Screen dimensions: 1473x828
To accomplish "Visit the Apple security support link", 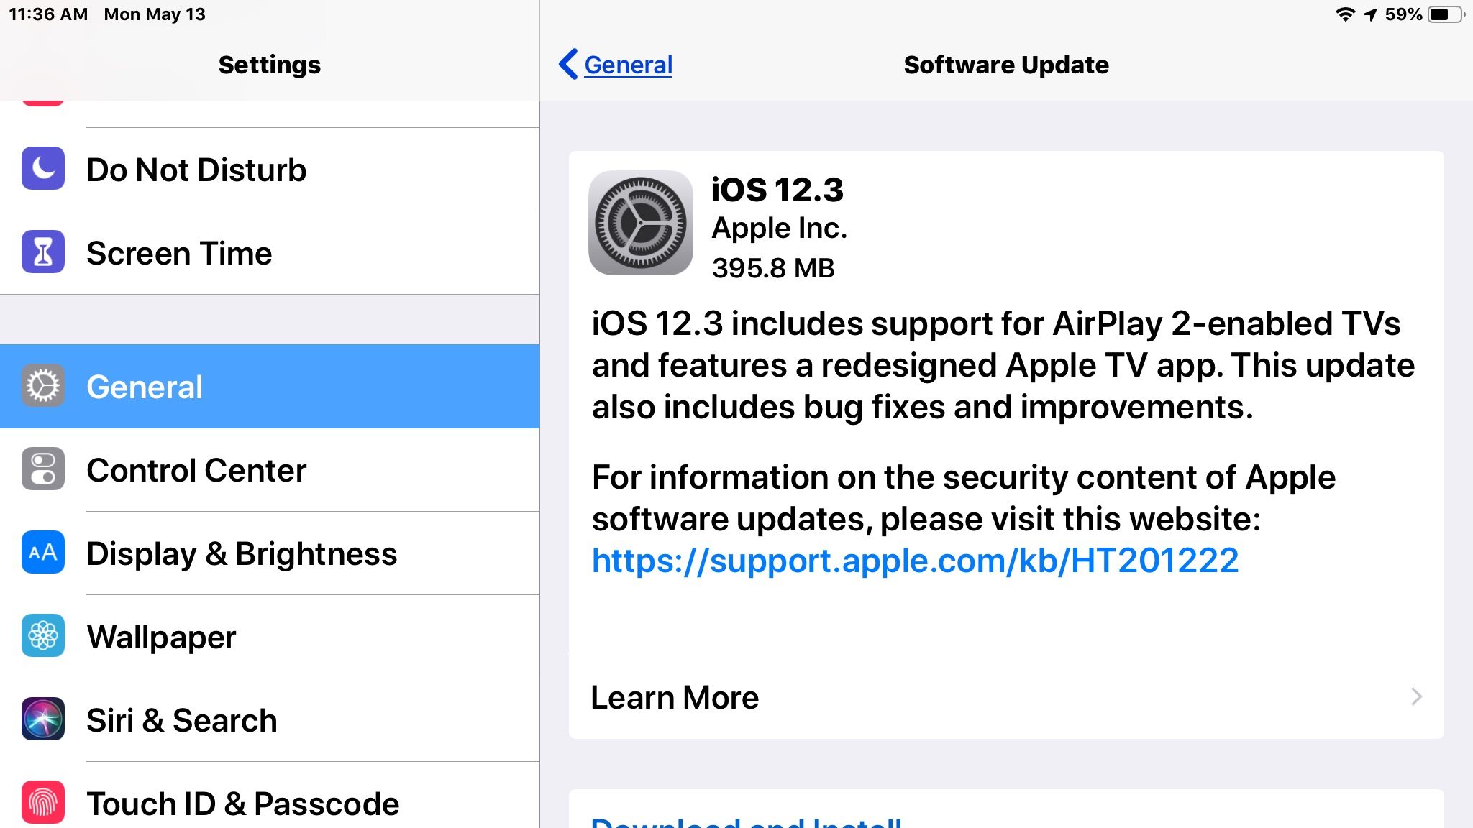I will point(916,560).
